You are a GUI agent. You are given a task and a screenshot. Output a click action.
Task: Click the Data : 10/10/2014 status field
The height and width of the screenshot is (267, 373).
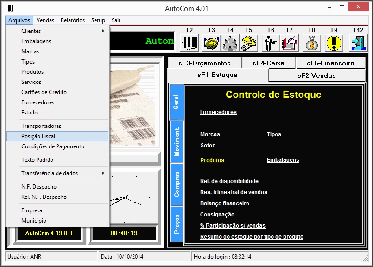[145, 257]
